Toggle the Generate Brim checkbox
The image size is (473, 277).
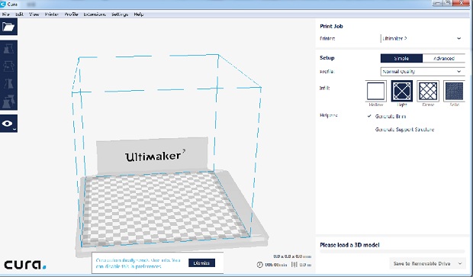[x=369, y=116]
